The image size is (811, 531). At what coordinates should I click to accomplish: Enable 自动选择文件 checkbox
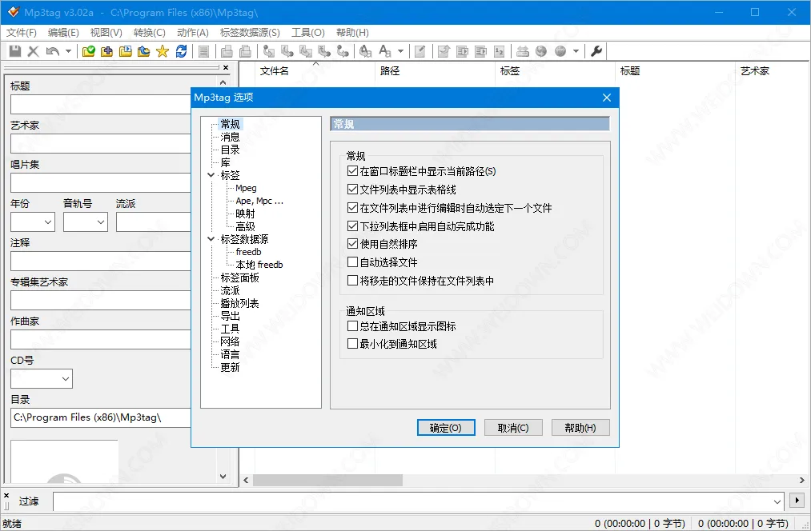[353, 262]
